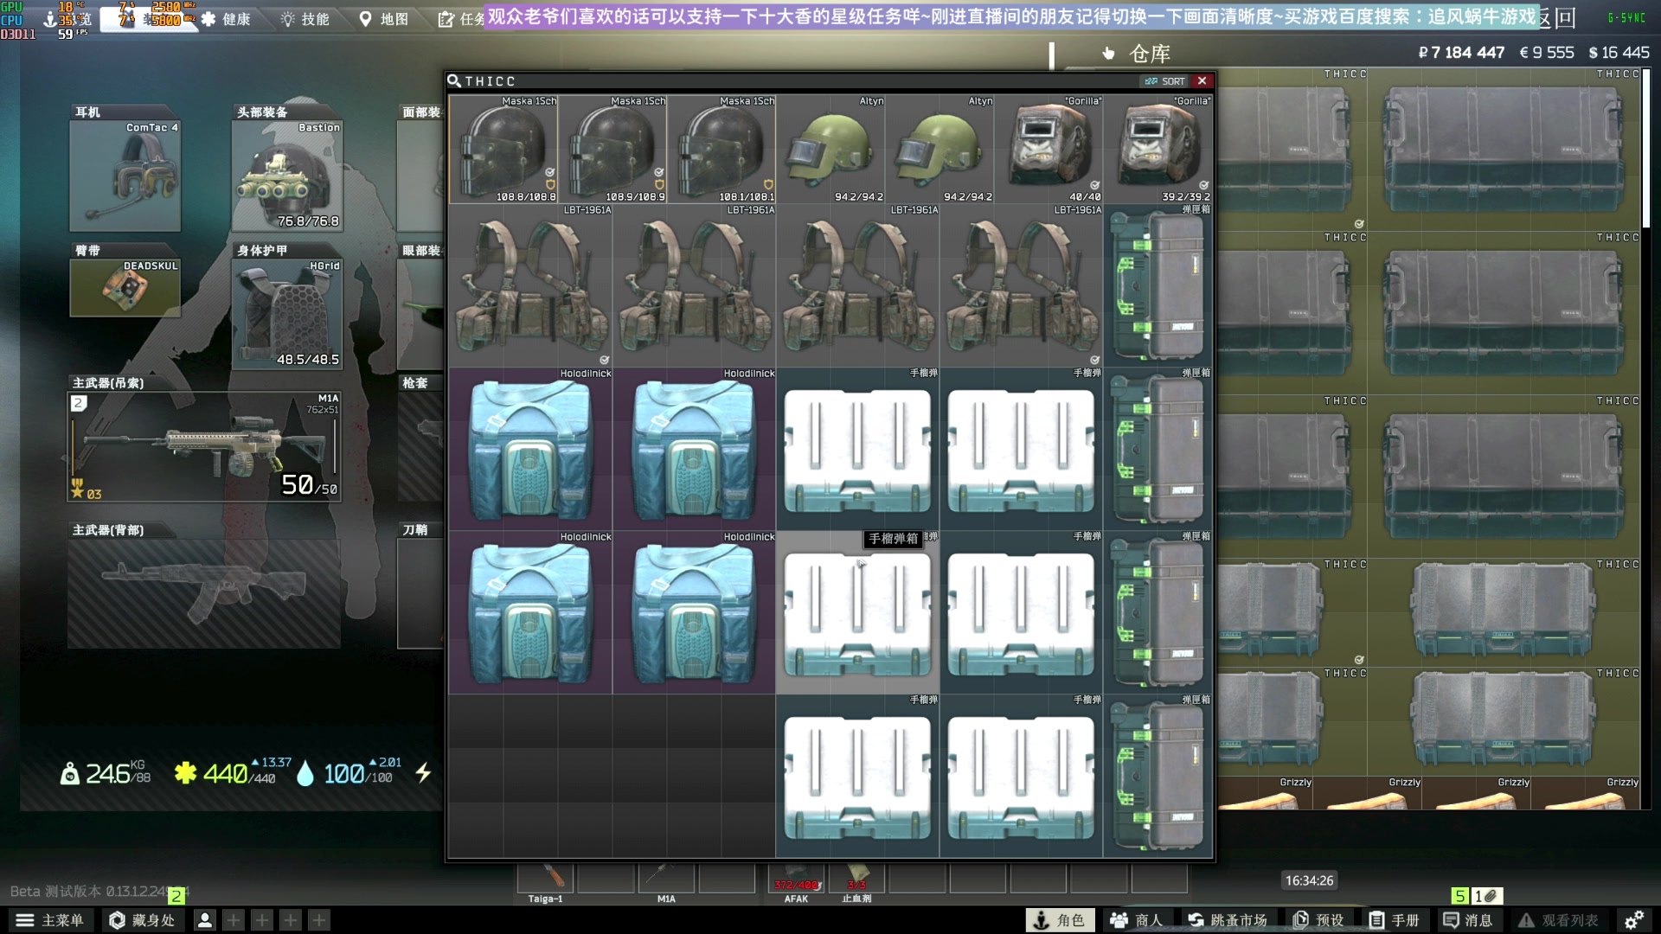Open the 角色 character screen

(x=1060, y=920)
